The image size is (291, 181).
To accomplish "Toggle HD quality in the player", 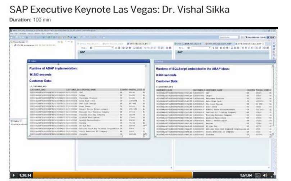I will coord(258,175).
